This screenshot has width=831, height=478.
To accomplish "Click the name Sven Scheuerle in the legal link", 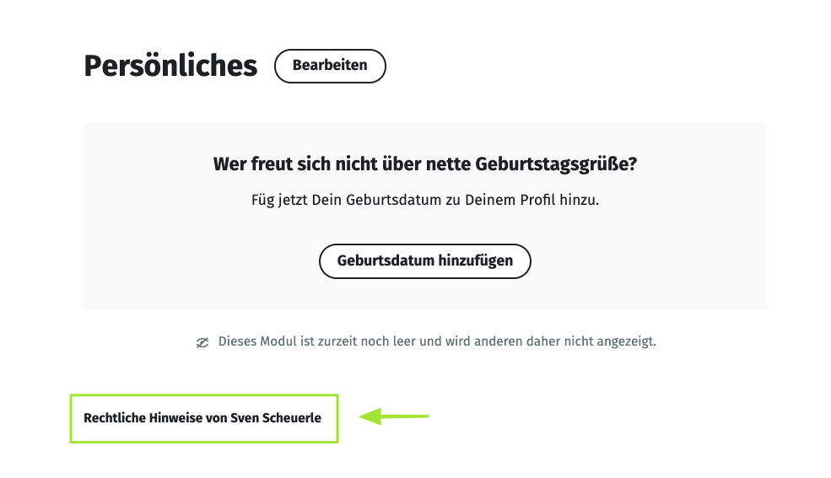I will coord(276,418).
